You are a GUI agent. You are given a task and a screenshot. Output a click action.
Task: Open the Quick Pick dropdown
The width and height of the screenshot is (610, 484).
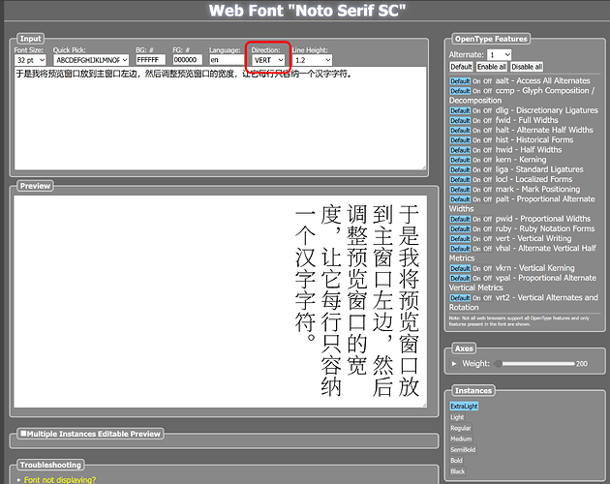point(91,60)
